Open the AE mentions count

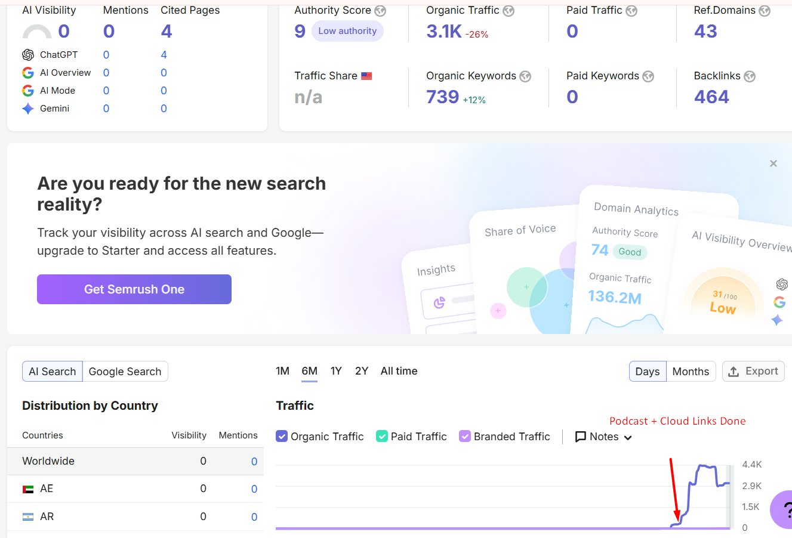[254, 489]
